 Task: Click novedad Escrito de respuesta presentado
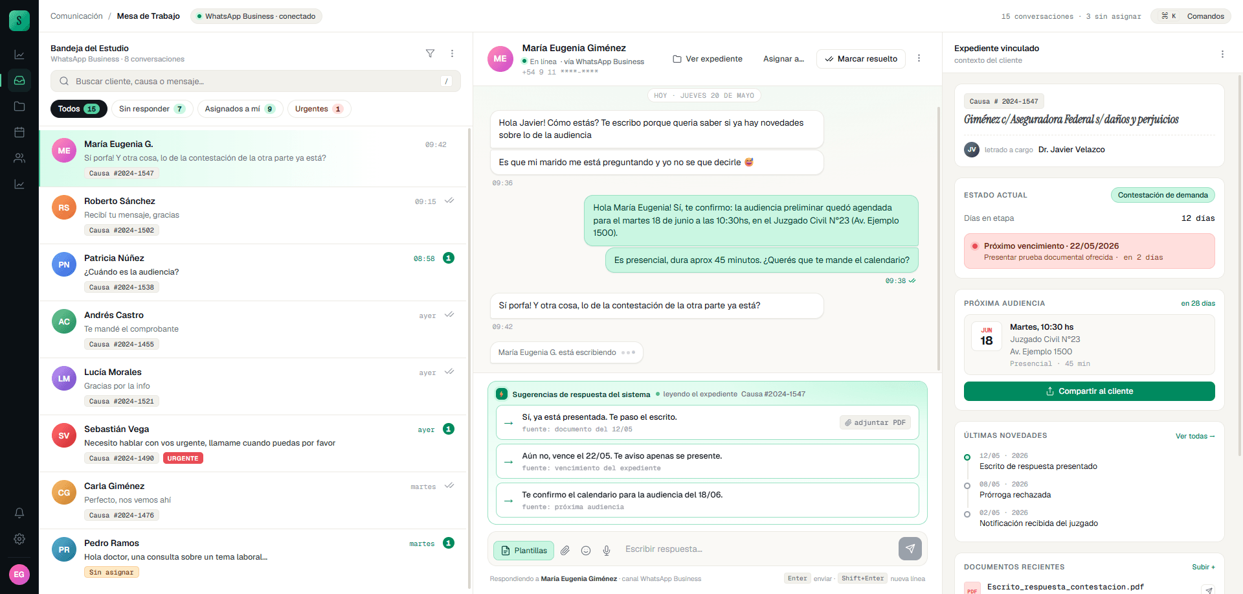1038,466
